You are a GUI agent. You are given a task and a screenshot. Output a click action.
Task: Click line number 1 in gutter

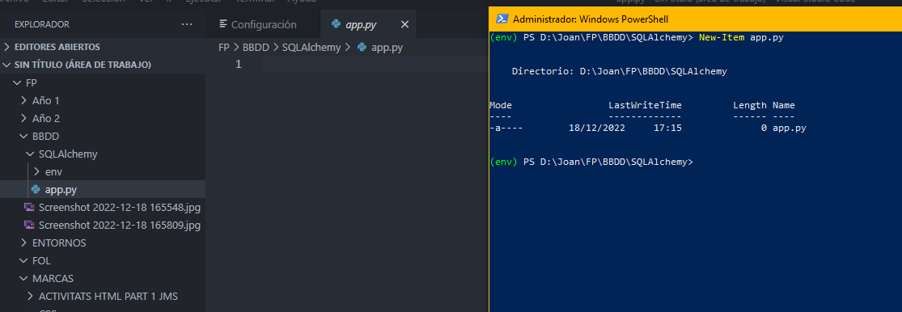238,65
